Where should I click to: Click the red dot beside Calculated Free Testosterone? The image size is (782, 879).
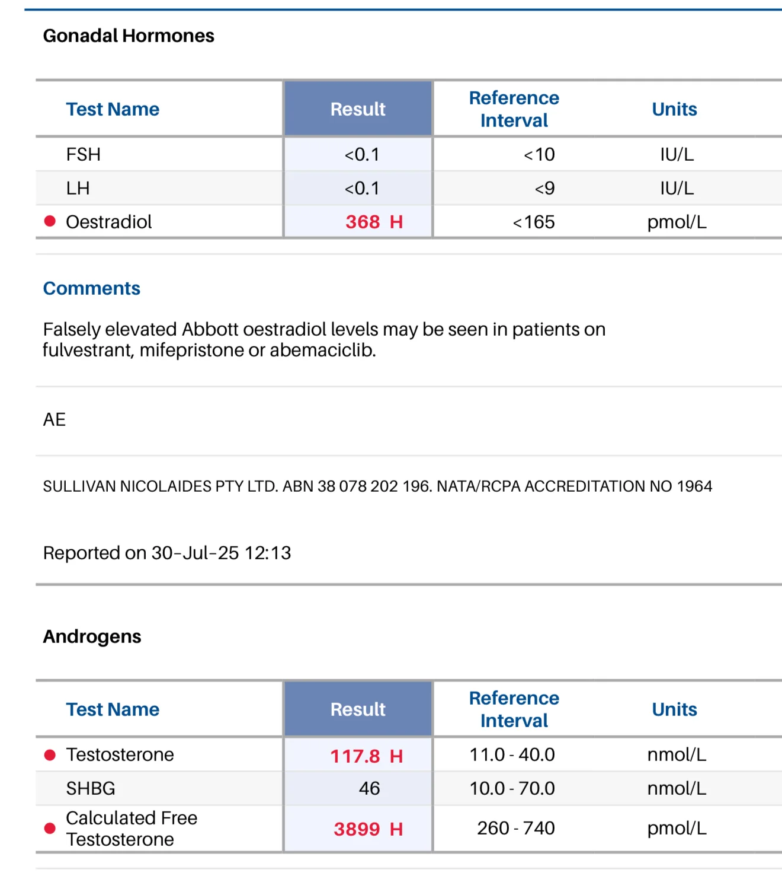[x=50, y=829]
